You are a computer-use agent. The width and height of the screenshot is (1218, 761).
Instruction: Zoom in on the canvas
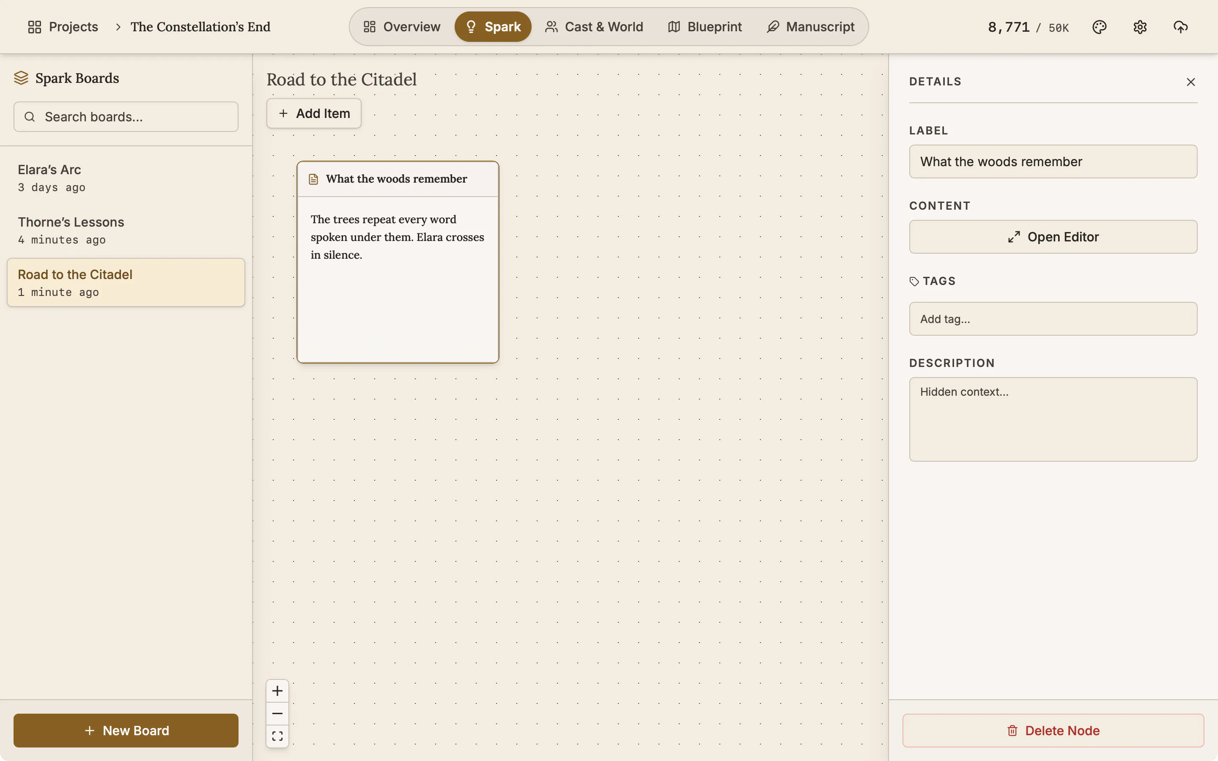tap(277, 691)
